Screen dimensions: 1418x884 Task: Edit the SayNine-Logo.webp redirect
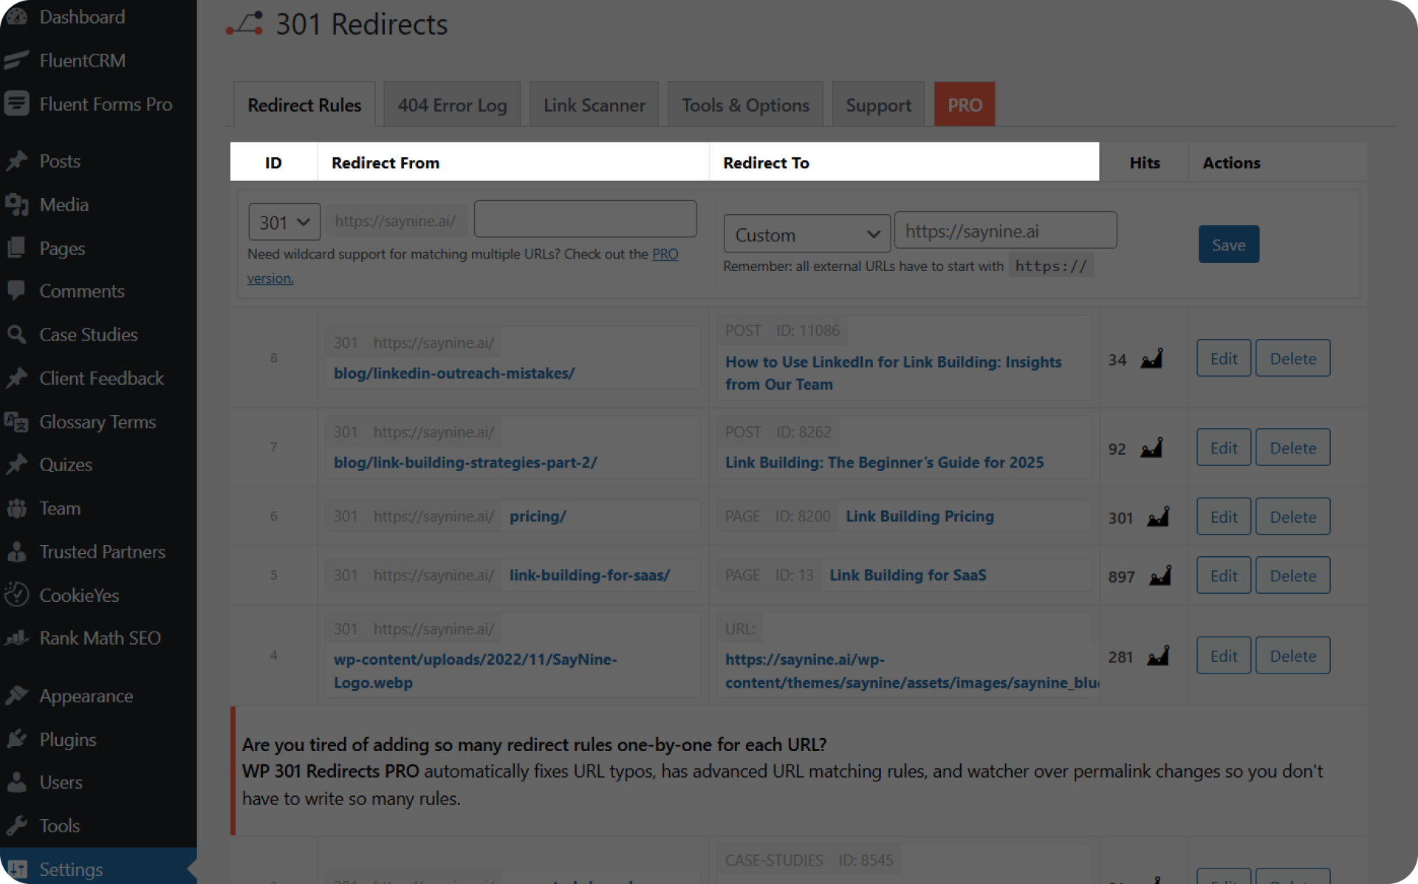click(1224, 656)
